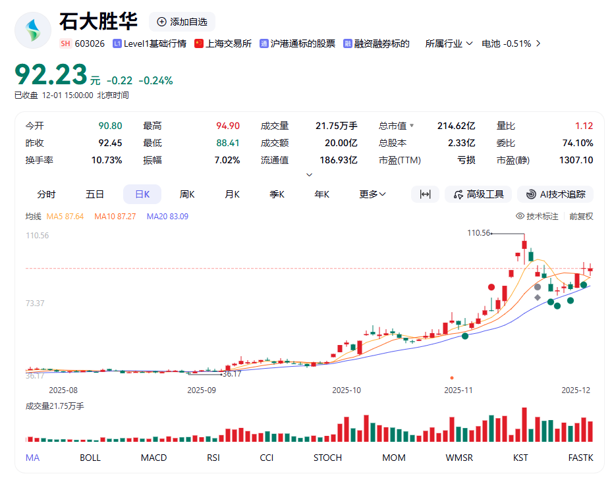
Task: Click the gray circle chart marker
Action: coord(538,287)
